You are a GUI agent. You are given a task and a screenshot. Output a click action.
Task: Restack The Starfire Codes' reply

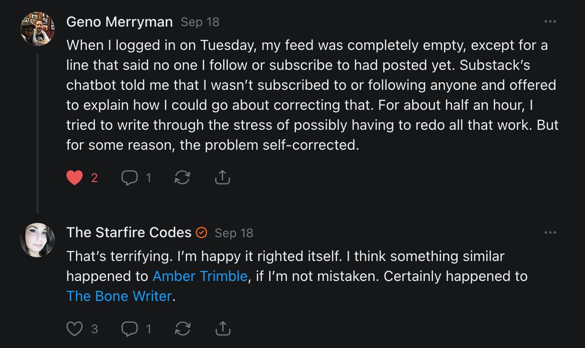pos(182,329)
